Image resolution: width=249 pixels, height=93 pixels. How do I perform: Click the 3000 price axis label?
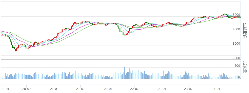[236, 44]
